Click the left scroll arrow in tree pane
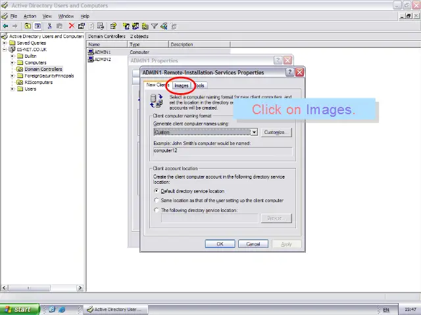 click(x=4, y=287)
